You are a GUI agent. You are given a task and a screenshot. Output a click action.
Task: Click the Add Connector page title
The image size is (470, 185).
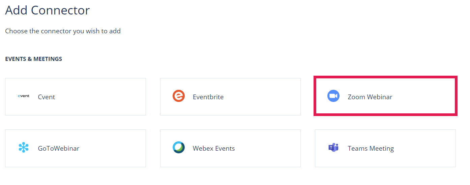(48, 10)
